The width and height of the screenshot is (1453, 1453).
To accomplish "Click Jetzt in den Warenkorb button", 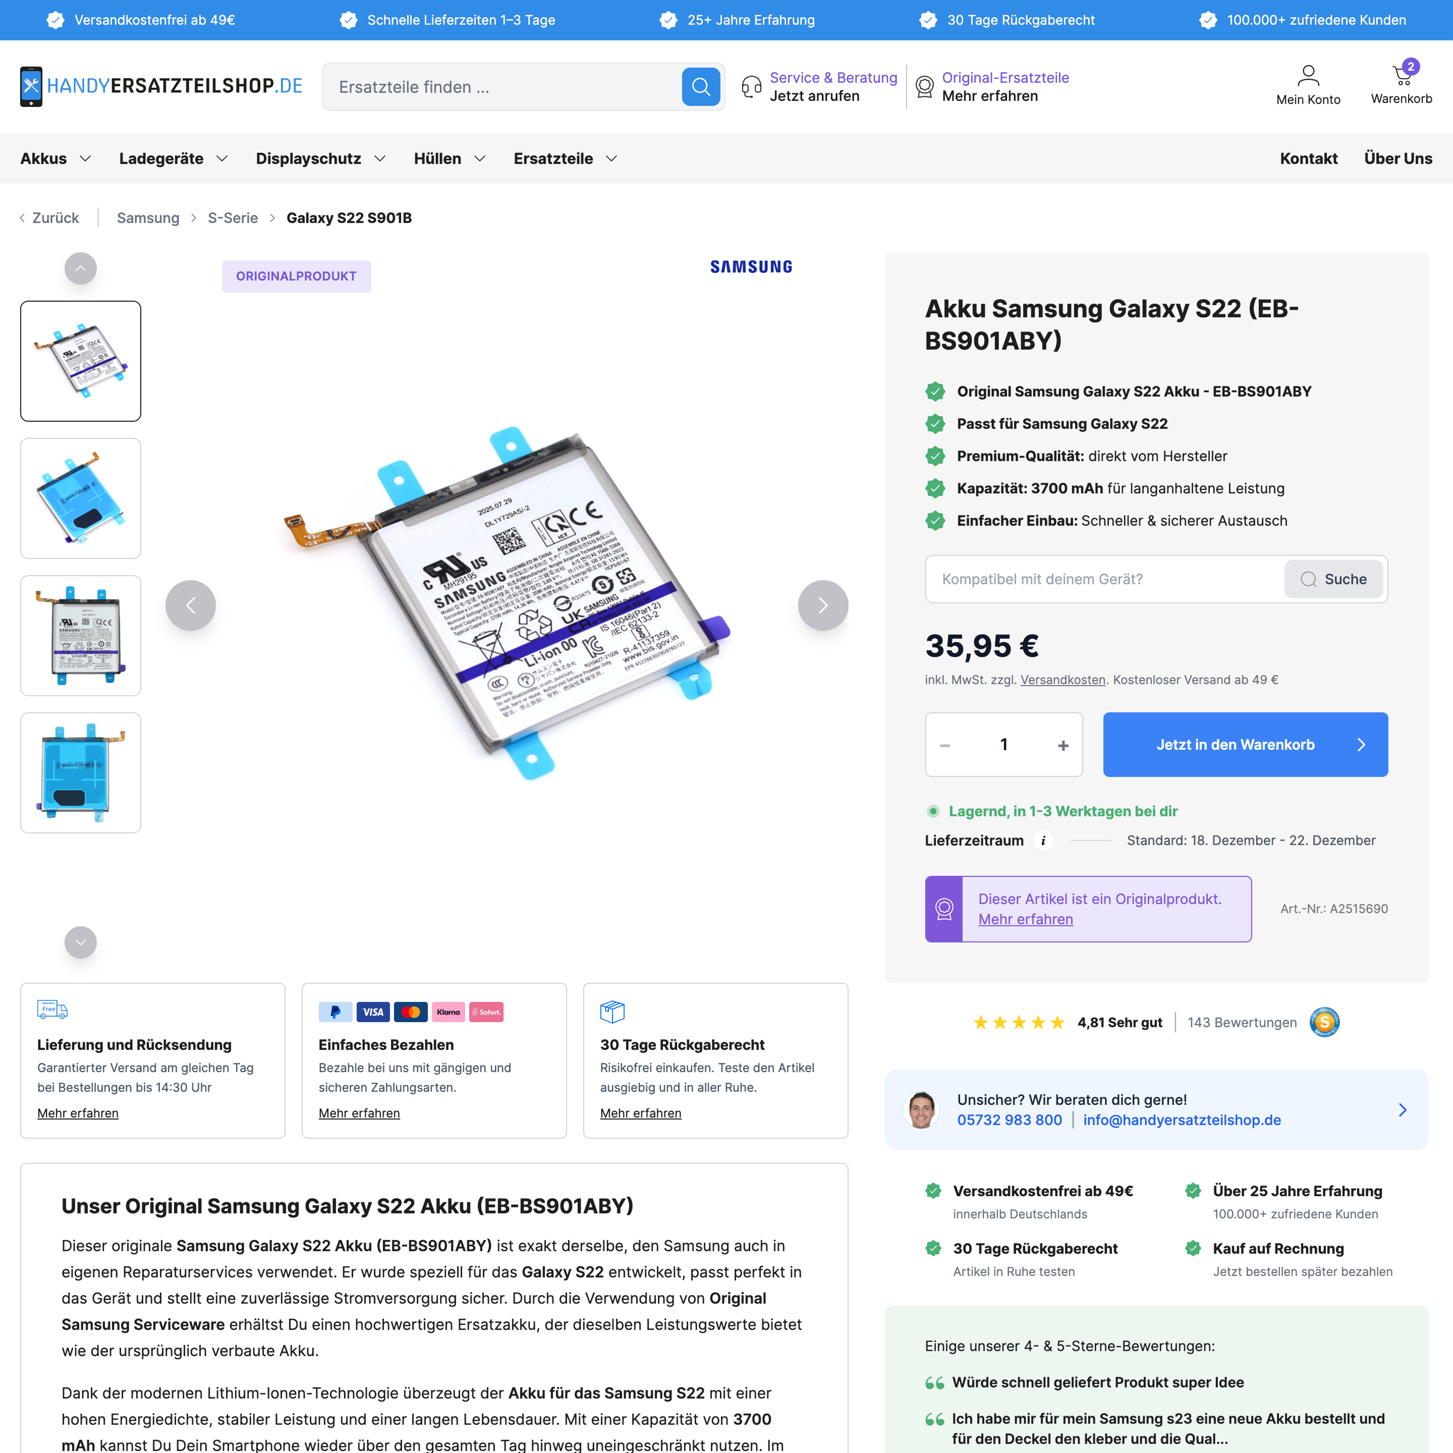I will click(x=1245, y=744).
